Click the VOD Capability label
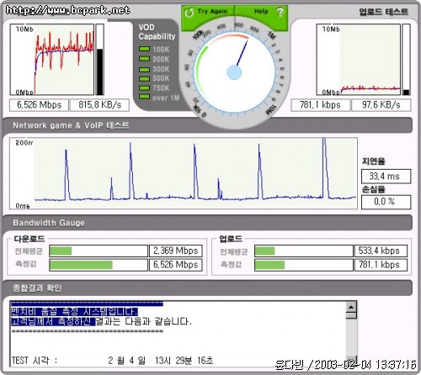 point(157,32)
